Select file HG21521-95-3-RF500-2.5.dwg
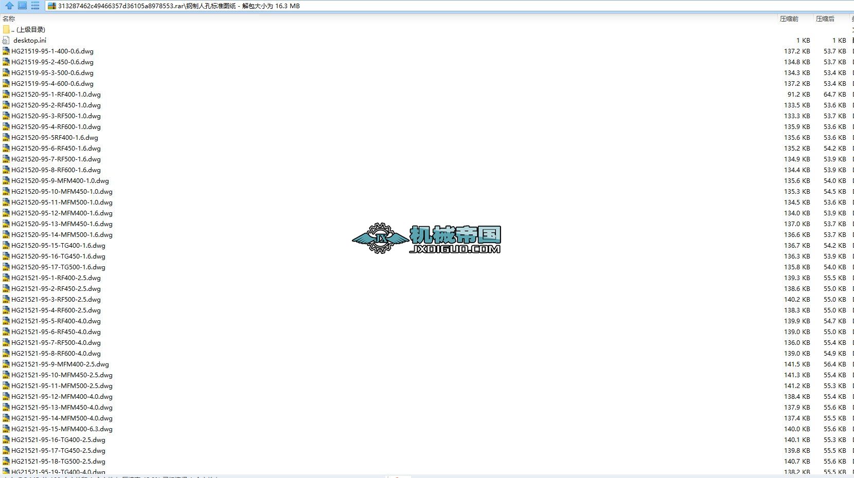The width and height of the screenshot is (854, 478). (56, 299)
